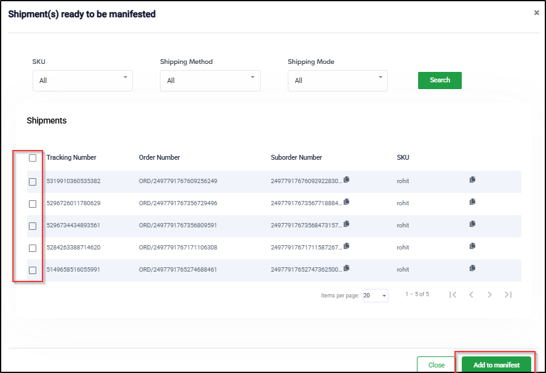Screen dimensions: 546x373
Task: Click the Add to manifest button
Action: (x=496, y=365)
